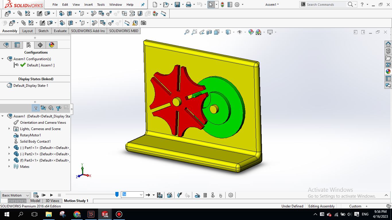Activate Zoom to Area tool

tap(194, 32)
